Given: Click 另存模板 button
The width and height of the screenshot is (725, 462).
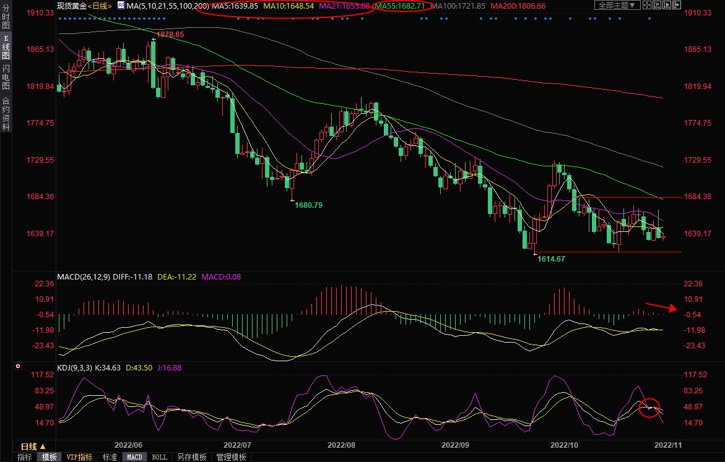Looking at the screenshot, I should pos(192,457).
